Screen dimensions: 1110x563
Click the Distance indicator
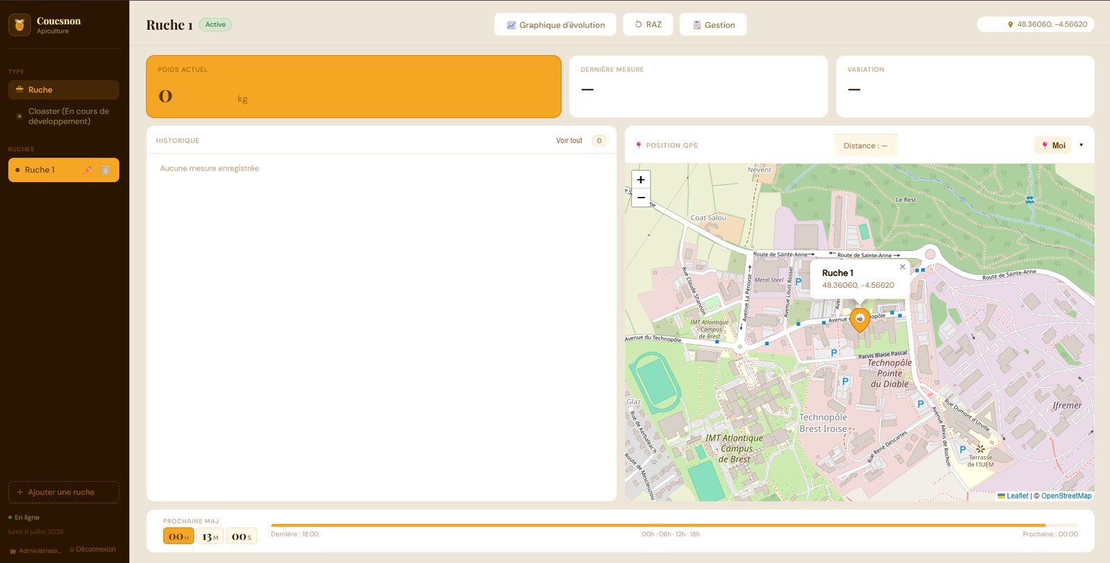coord(866,146)
